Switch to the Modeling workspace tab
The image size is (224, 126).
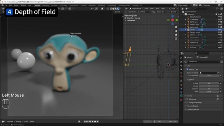tap(45, 6)
